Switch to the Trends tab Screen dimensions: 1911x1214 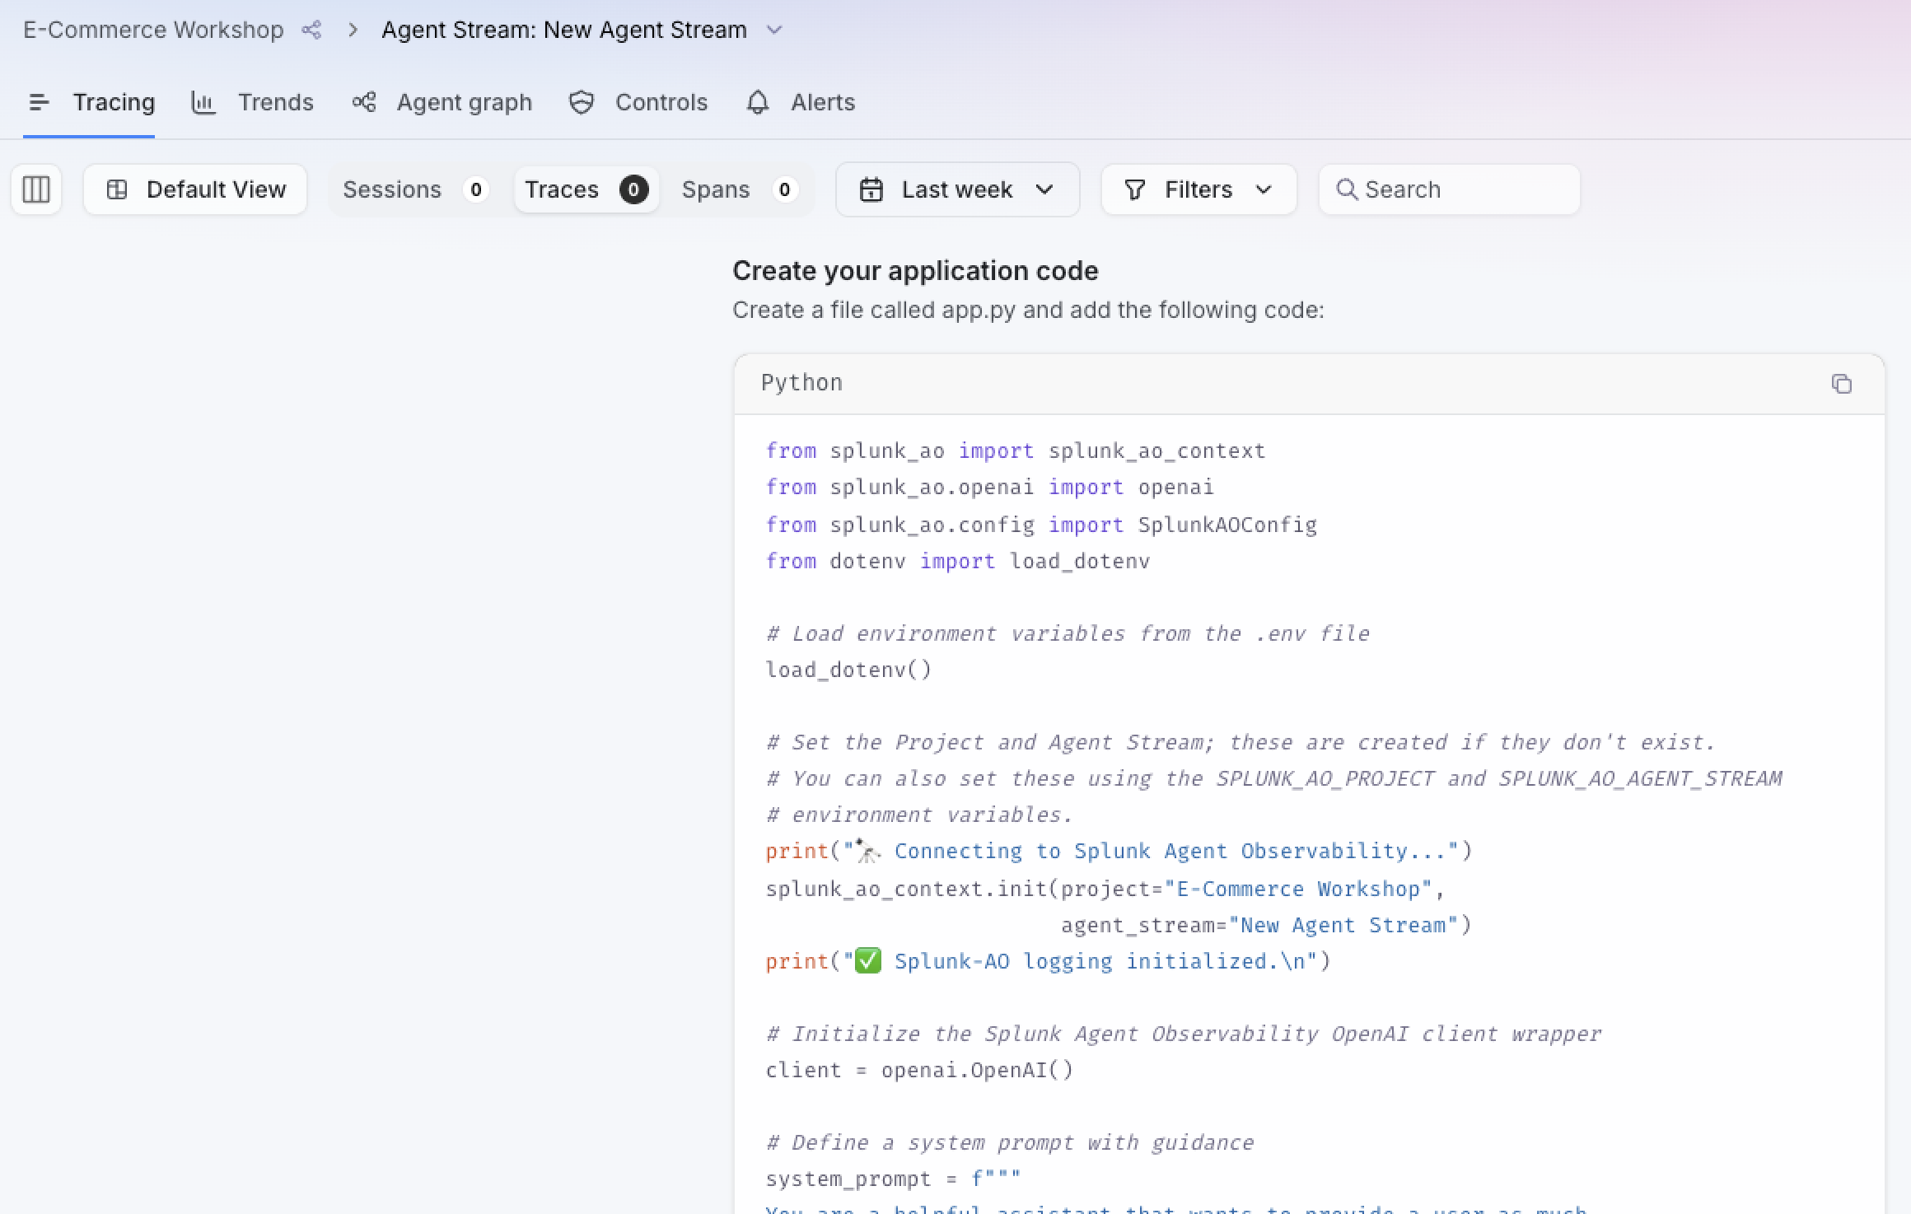[252, 102]
